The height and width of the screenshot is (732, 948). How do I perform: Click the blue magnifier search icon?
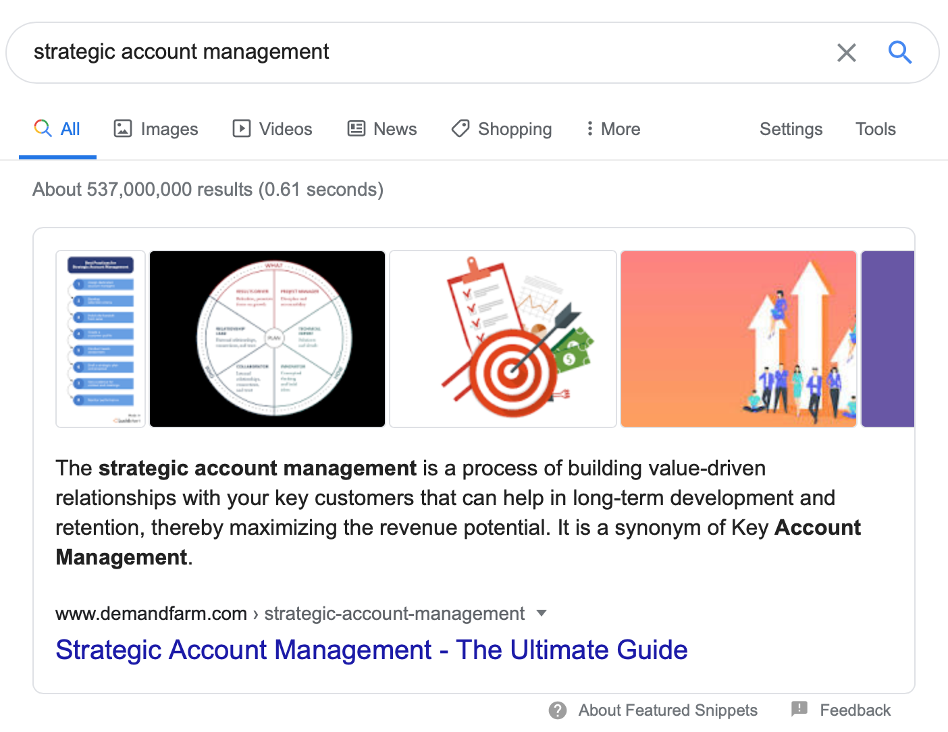point(899,52)
